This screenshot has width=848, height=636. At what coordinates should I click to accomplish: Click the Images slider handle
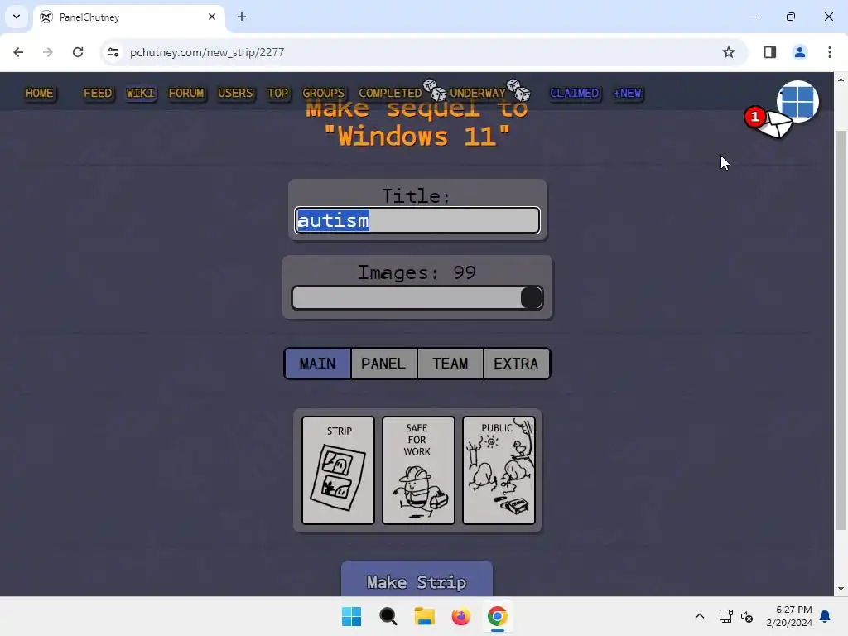tap(532, 298)
